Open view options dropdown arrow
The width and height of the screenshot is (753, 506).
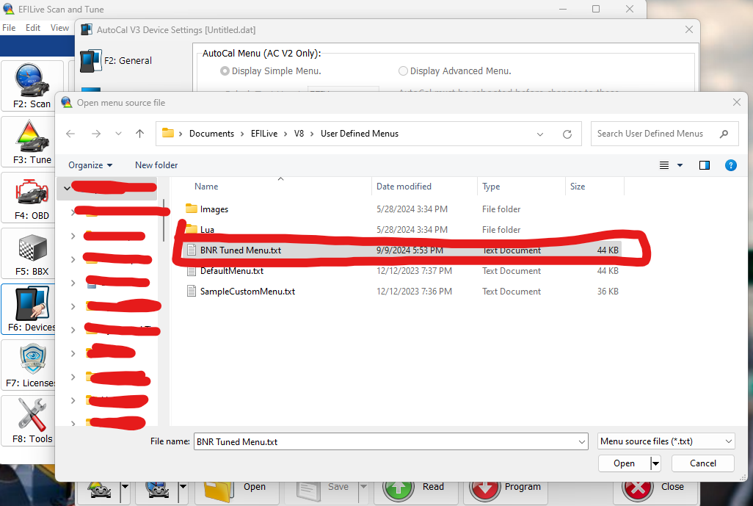tap(680, 165)
